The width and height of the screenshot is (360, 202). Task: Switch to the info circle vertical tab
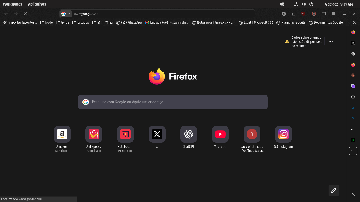353,97
